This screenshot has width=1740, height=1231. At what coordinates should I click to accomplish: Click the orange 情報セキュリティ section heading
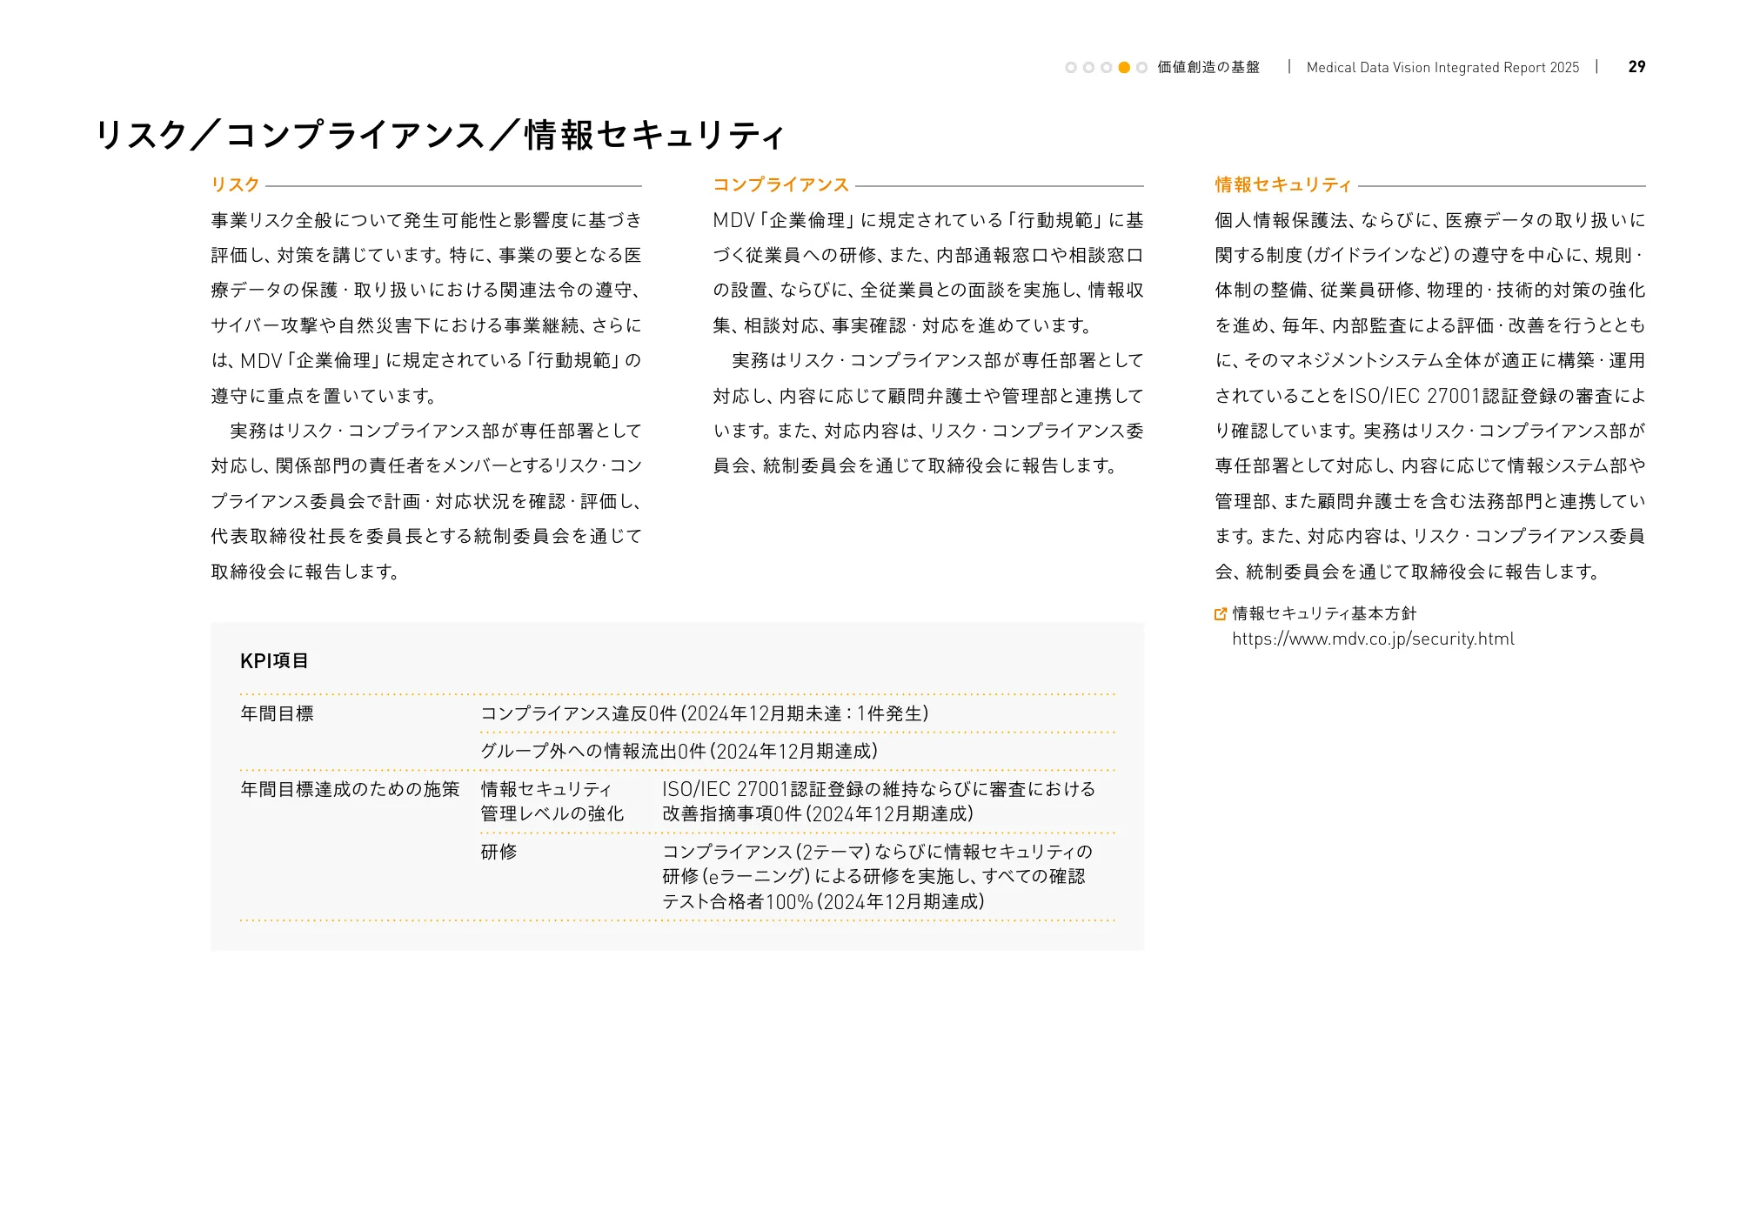(1283, 184)
